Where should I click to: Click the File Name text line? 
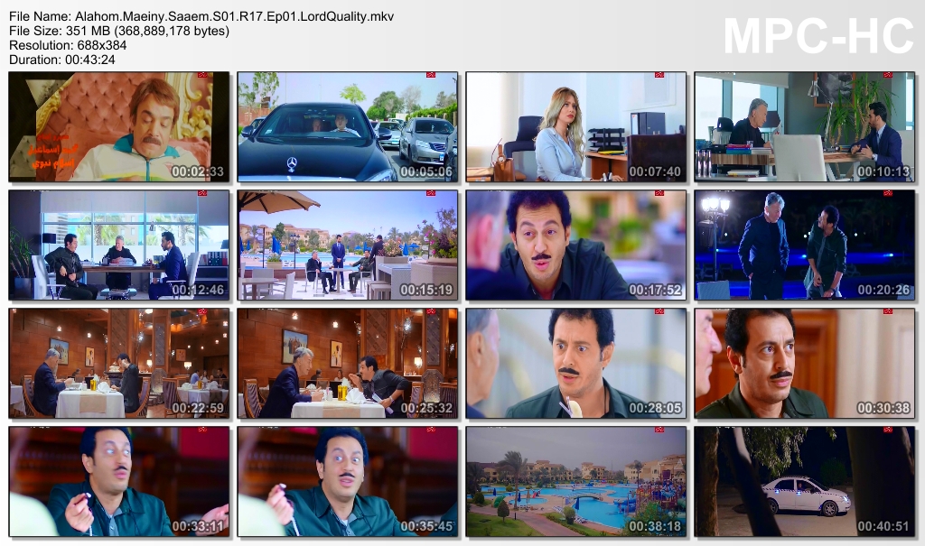[x=201, y=16]
